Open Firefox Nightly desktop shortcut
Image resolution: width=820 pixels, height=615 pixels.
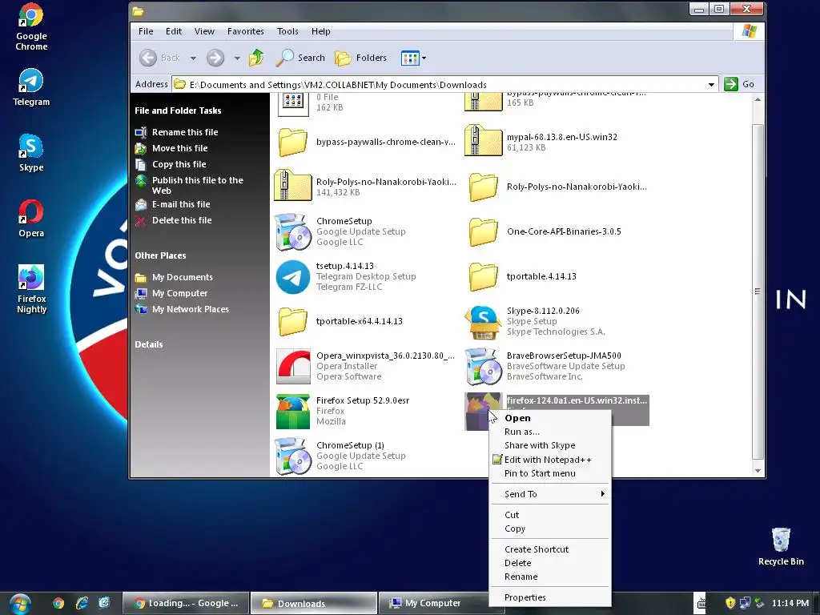(31, 289)
